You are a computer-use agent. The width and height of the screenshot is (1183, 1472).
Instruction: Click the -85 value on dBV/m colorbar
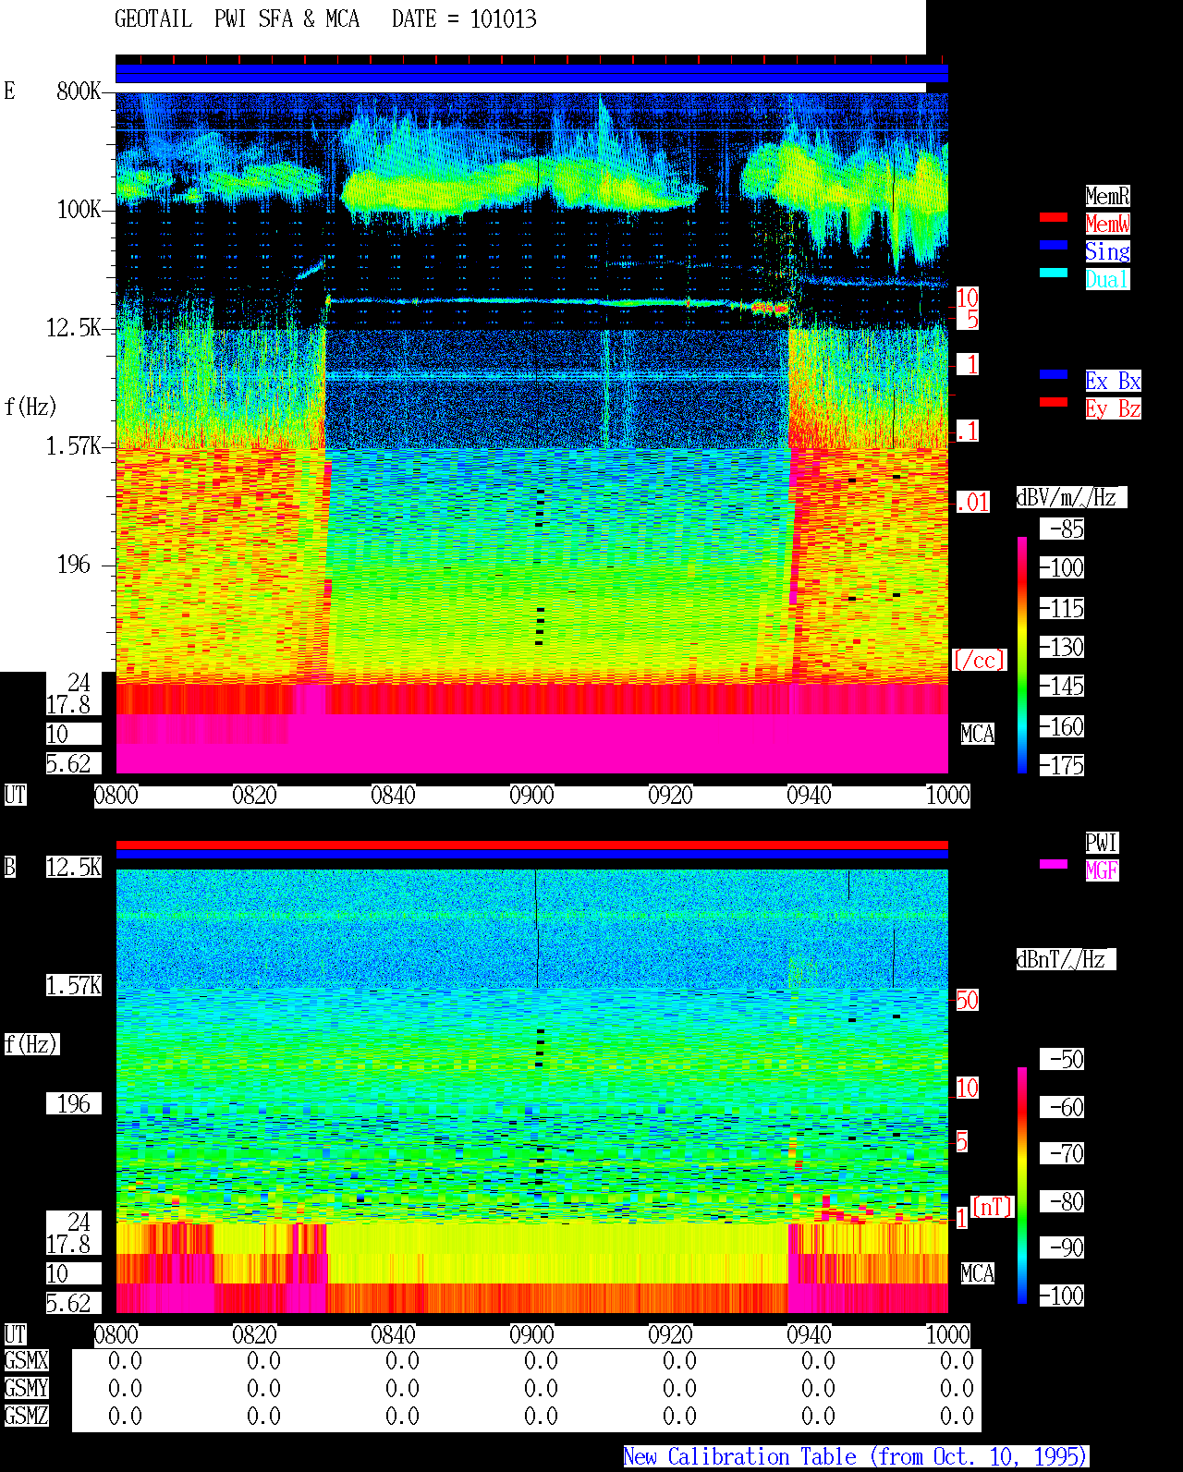click(1063, 529)
